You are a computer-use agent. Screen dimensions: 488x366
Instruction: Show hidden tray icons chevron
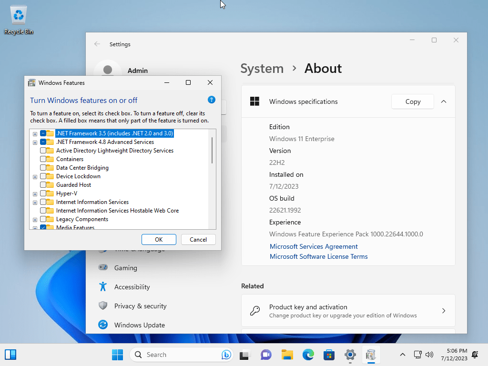click(402, 355)
